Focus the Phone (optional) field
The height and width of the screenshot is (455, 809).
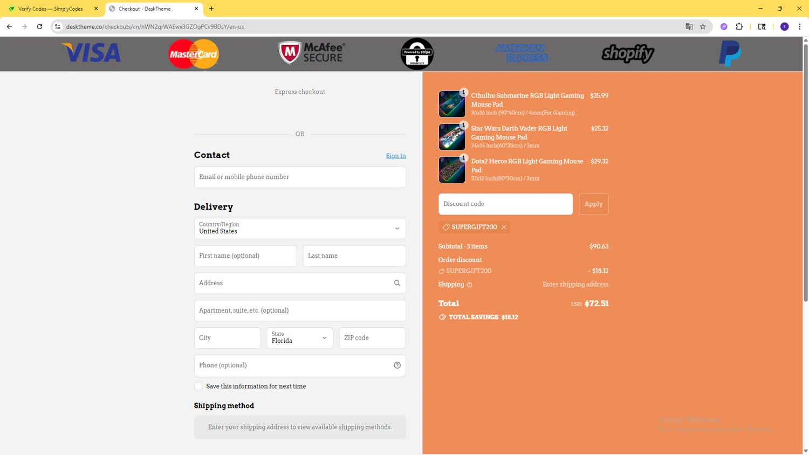(300, 366)
